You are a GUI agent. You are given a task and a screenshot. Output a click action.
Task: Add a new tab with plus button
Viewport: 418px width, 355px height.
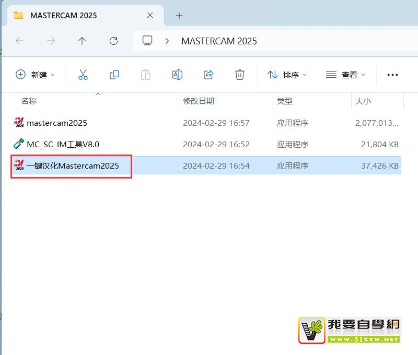click(179, 15)
